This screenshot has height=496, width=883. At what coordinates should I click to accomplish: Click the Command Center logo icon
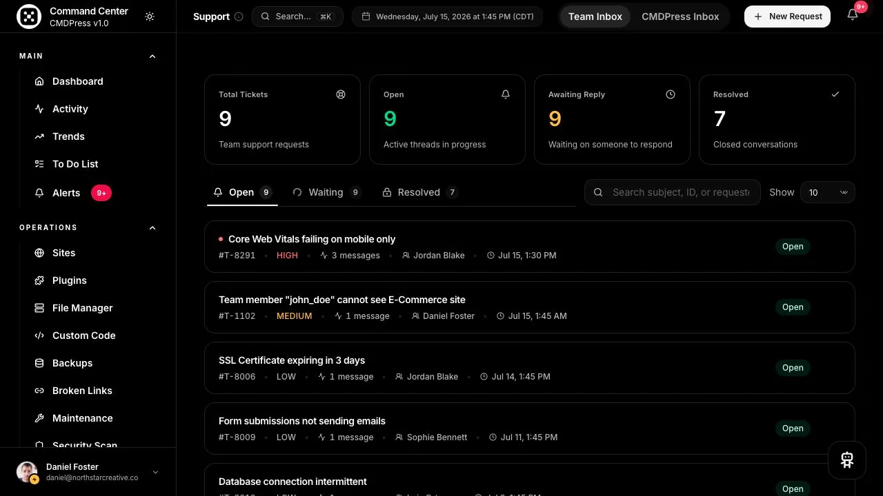point(28,17)
